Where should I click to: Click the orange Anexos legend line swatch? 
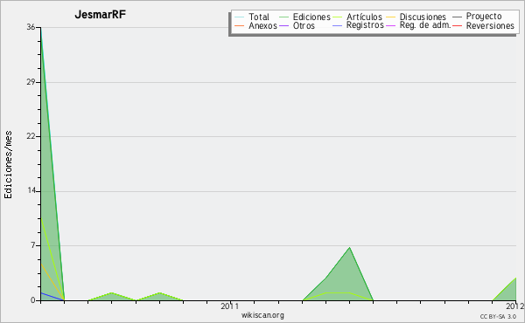(240, 25)
